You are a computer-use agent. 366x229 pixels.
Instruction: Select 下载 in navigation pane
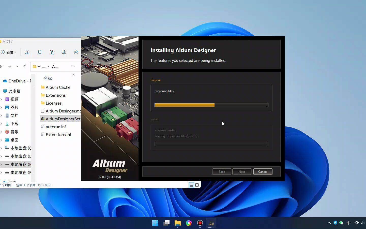pyautogui.click(x=12, y=124)
